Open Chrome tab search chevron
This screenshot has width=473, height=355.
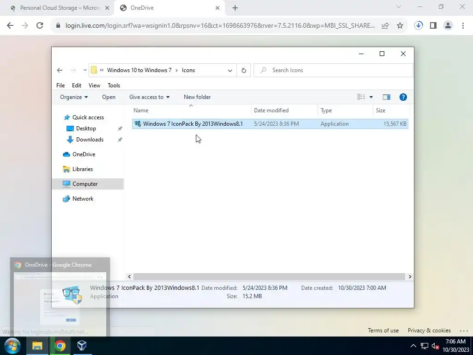pos(398,6)
